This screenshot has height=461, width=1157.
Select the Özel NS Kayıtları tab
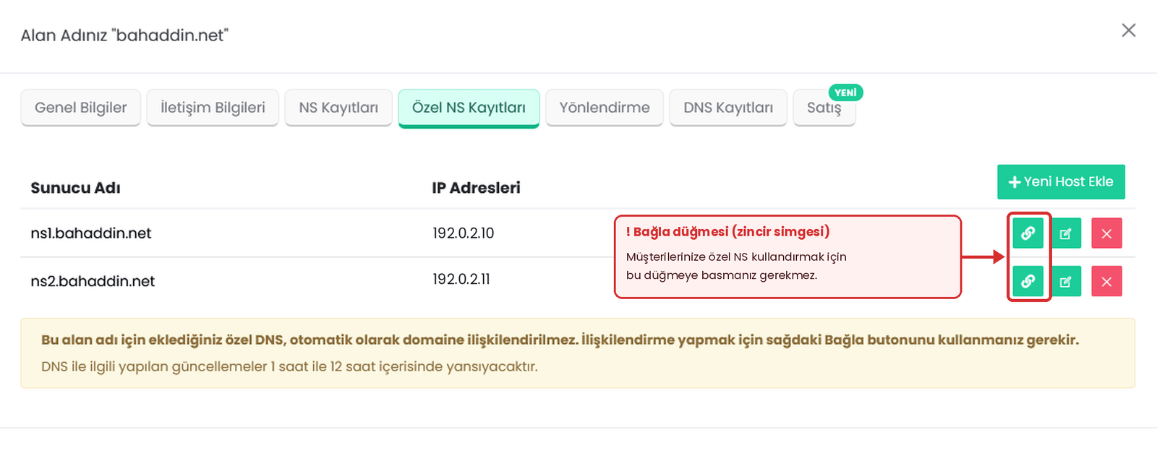click(469, 108)
